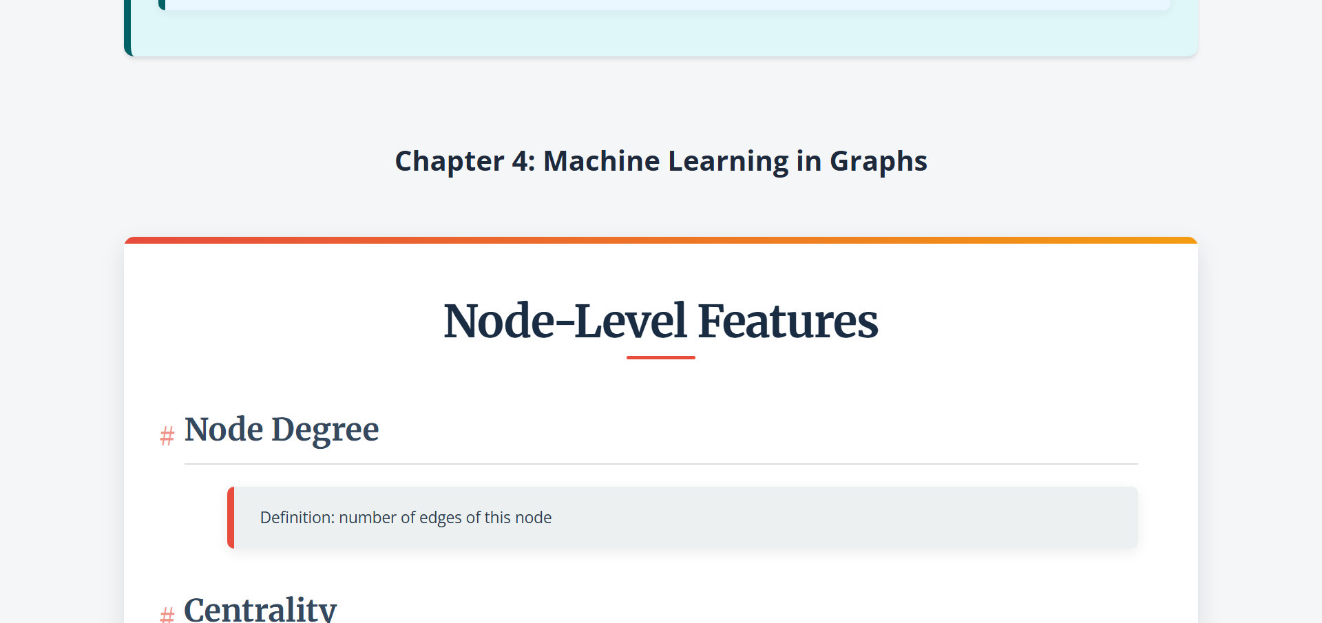Image resolution: width=1322 pixels, height=623 pixels.
Task: Click the Chapter 4 title text
Action: tap(660, 161)
